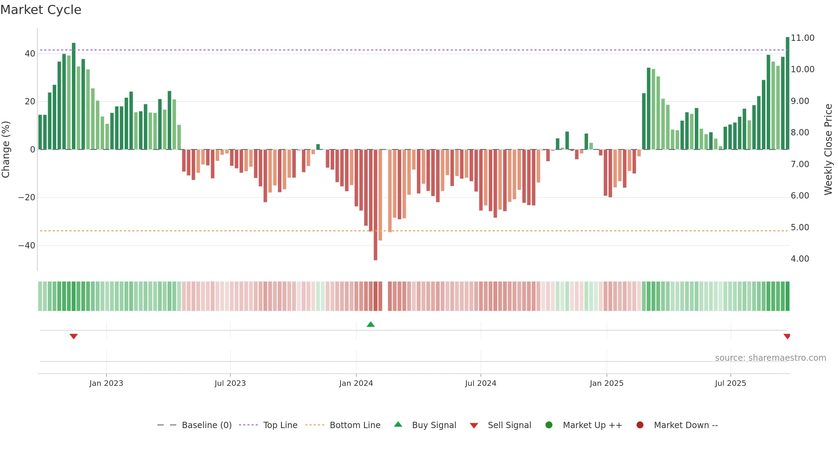Image resolution: width=838 pixels, height=471 pixels.
Task: Click the Jan 2024 axis label
Action: coord(356,383)
